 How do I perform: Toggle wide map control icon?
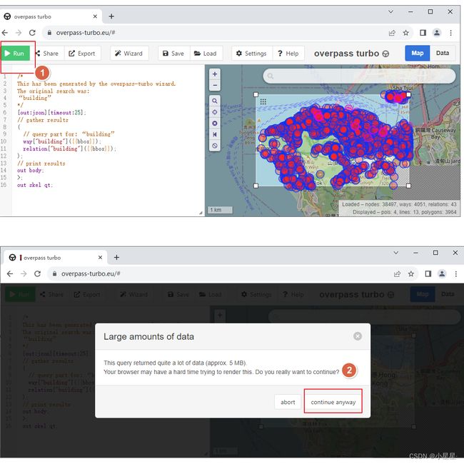coord(215,135)
